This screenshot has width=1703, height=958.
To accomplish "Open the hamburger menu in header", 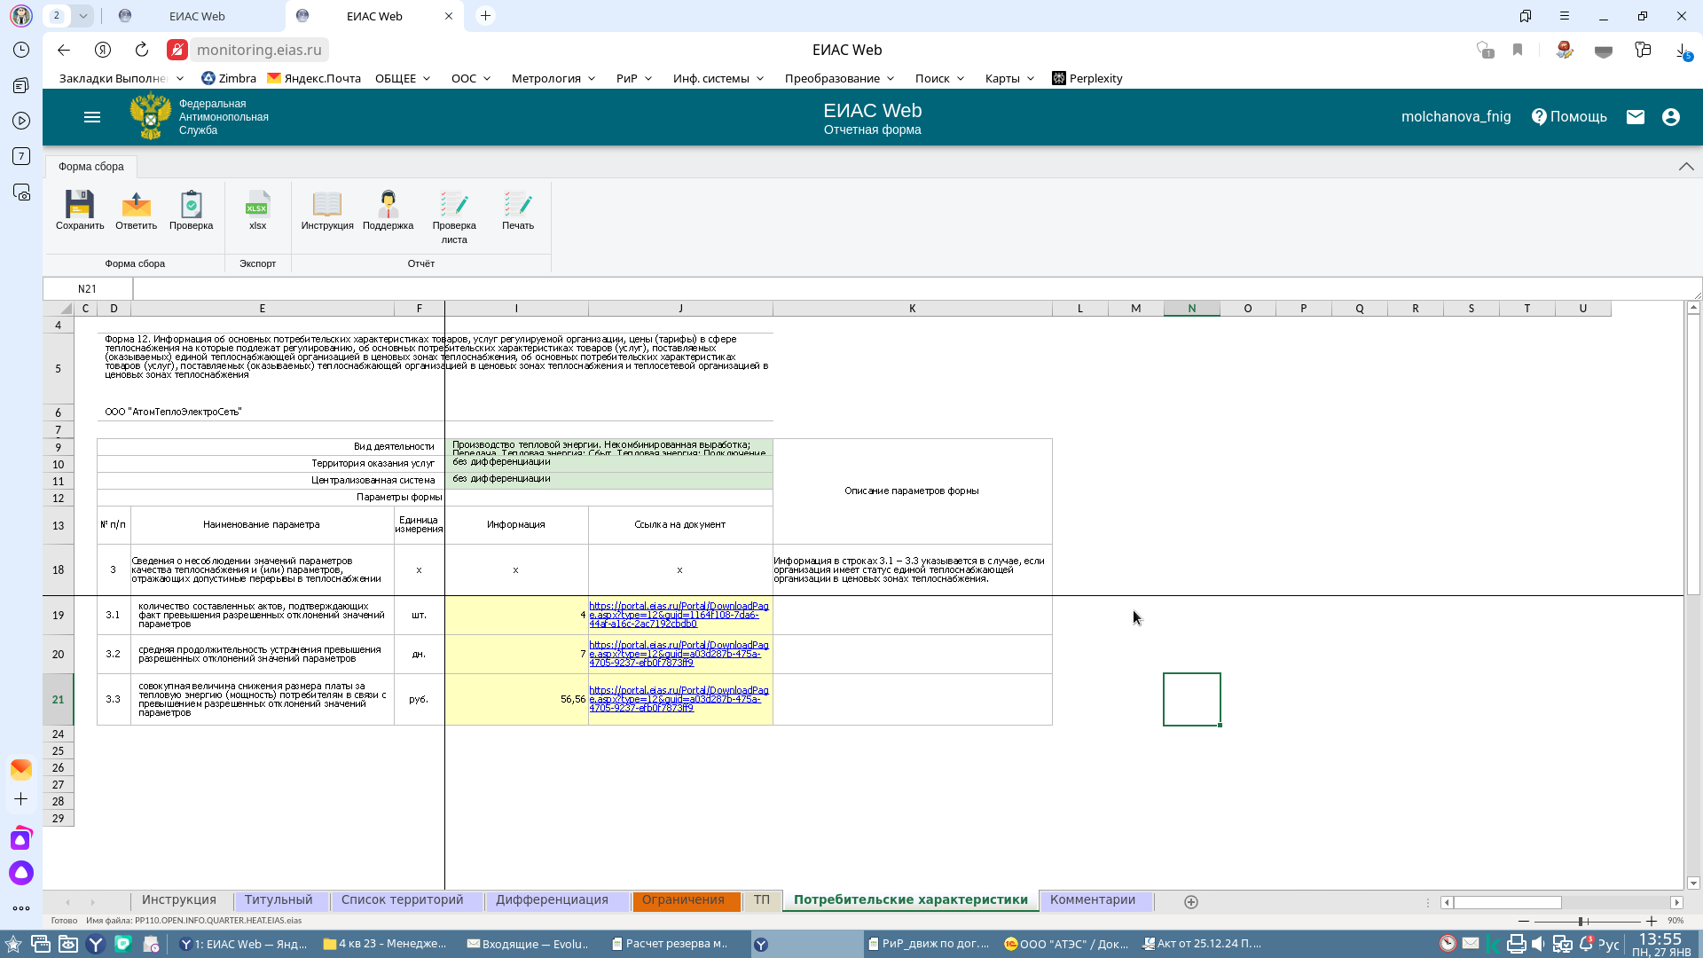I will 92,117.
